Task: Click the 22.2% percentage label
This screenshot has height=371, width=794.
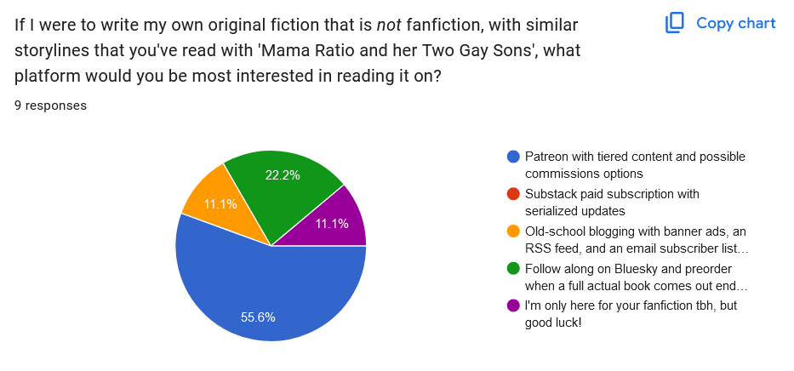Action: click(282, 174)
